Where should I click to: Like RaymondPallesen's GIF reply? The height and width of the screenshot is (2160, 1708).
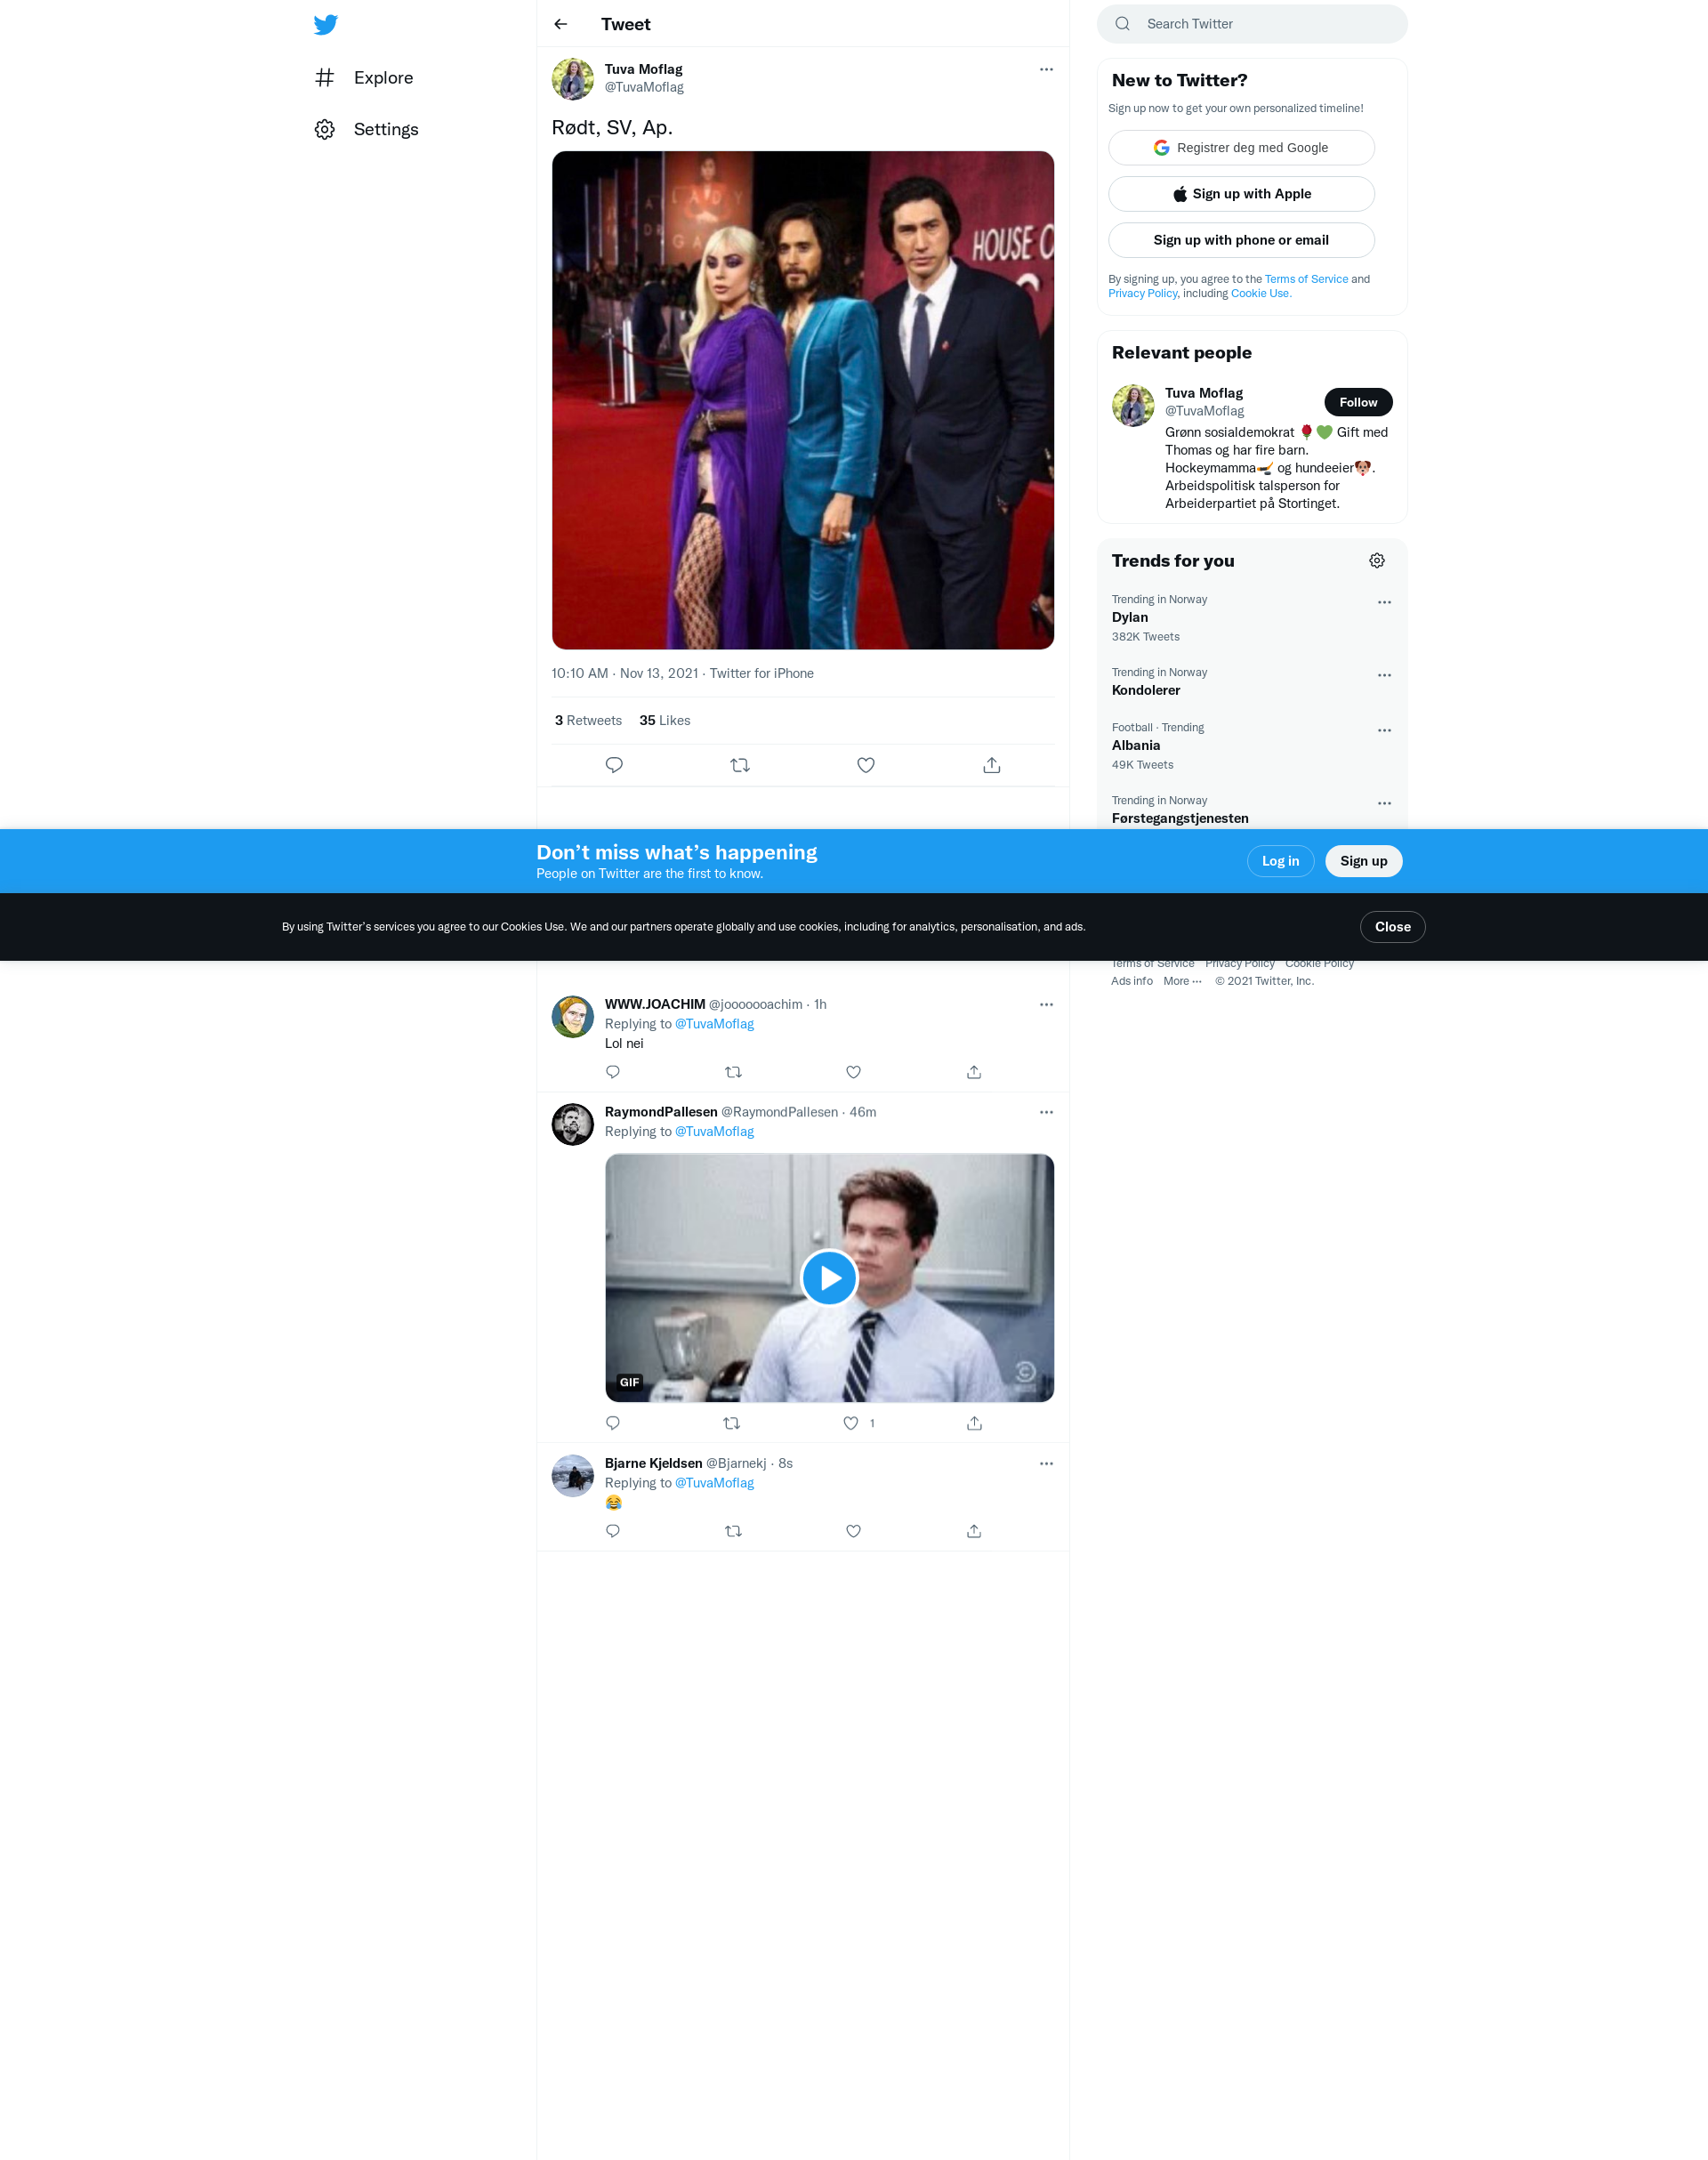pos(851,1423)
